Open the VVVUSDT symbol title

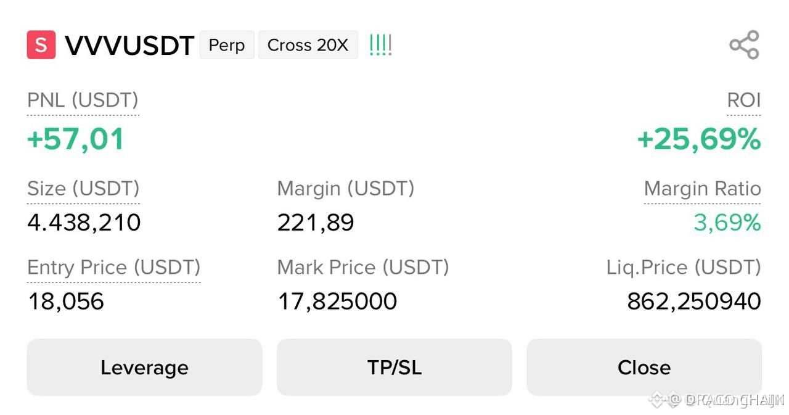[129, 46]
